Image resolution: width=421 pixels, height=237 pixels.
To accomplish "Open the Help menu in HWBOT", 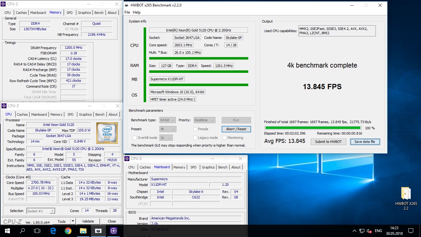I will click(137, 12).
